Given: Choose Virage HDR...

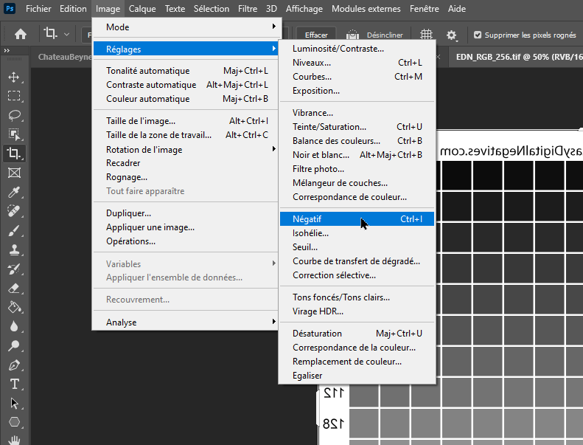Looking at the screenshot, I should (x=357, y=311).
